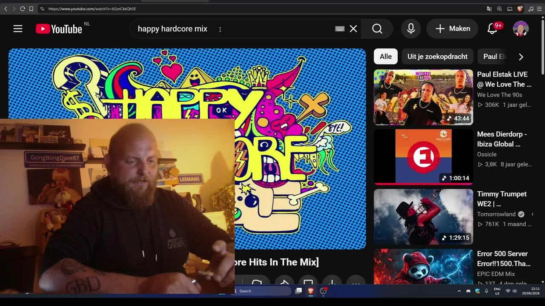Click the site settings icon in address bar
The width and height of the screenshot is (545, 306).
pyautogui.click(x=42, y=8)
